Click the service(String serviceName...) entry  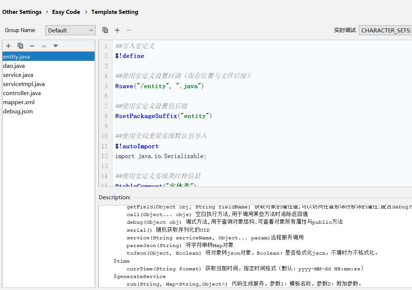[x=215, y=238]
